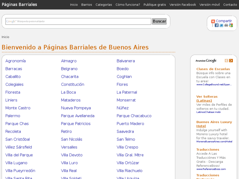Open the Parque Chas neighborhood link

17,124
